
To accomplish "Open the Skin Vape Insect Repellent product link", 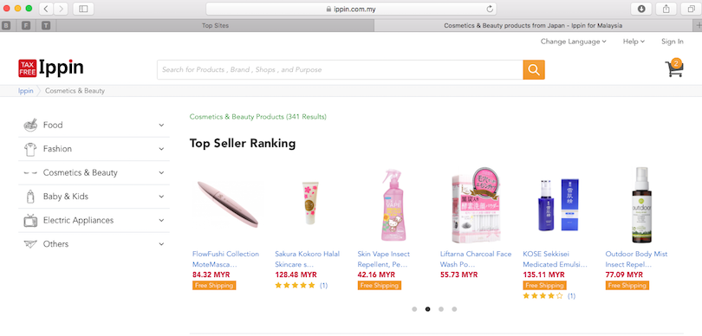I will click(x=384, y=259).
